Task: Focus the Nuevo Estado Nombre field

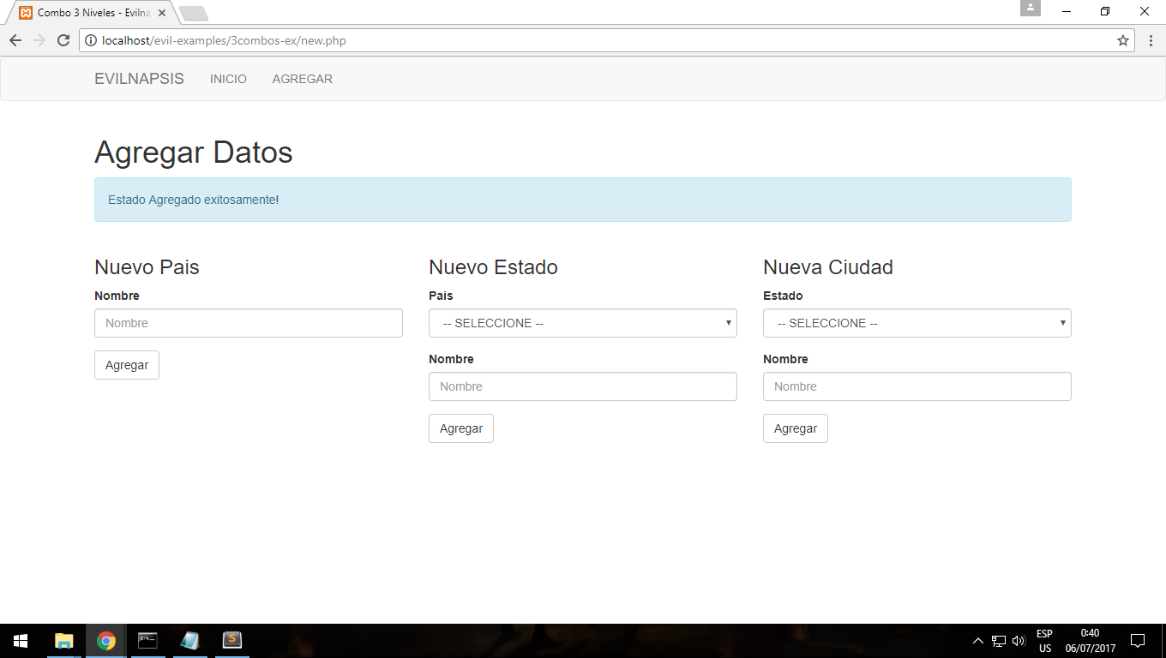Action: (583, 386)
